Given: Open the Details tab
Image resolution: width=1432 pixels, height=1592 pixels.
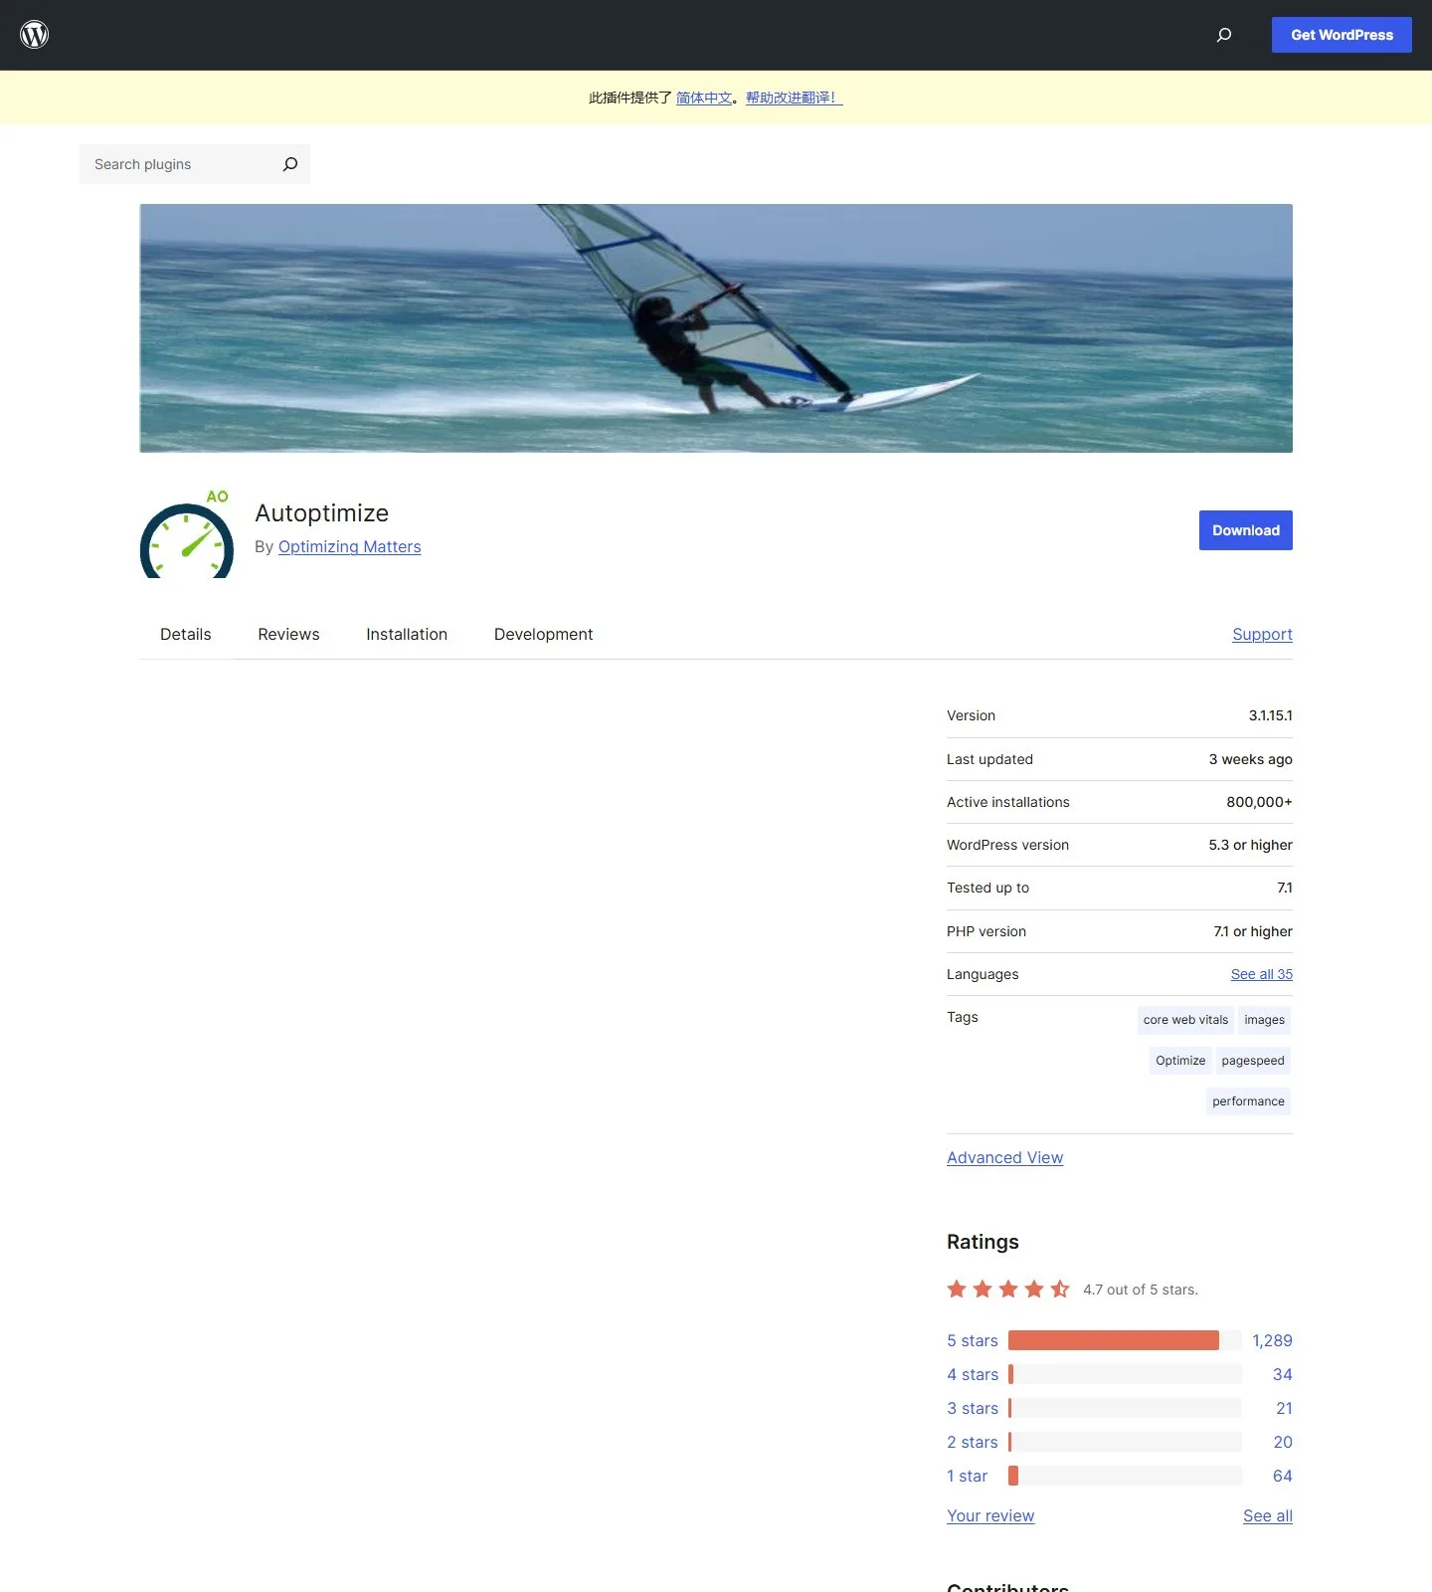Looking at the screenshot, I should click(186, 635).
